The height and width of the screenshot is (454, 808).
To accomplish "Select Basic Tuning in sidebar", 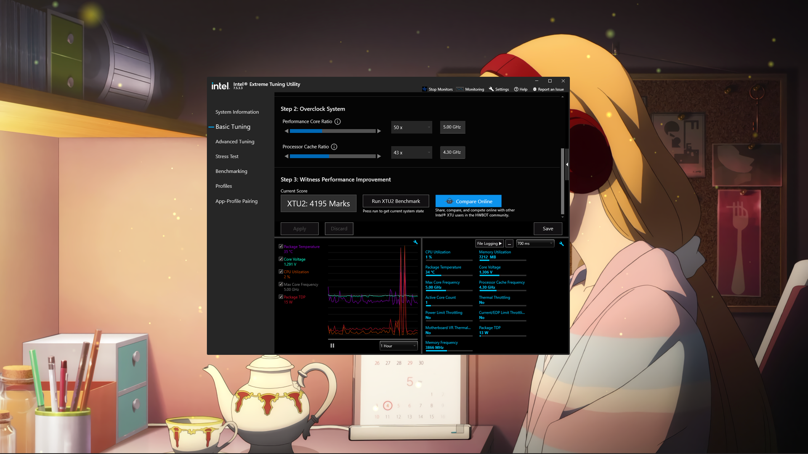I will (x=233, y=127).
